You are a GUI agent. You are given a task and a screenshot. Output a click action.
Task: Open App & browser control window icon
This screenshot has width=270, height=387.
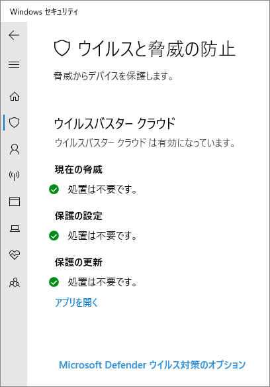[x=15, y=201]
